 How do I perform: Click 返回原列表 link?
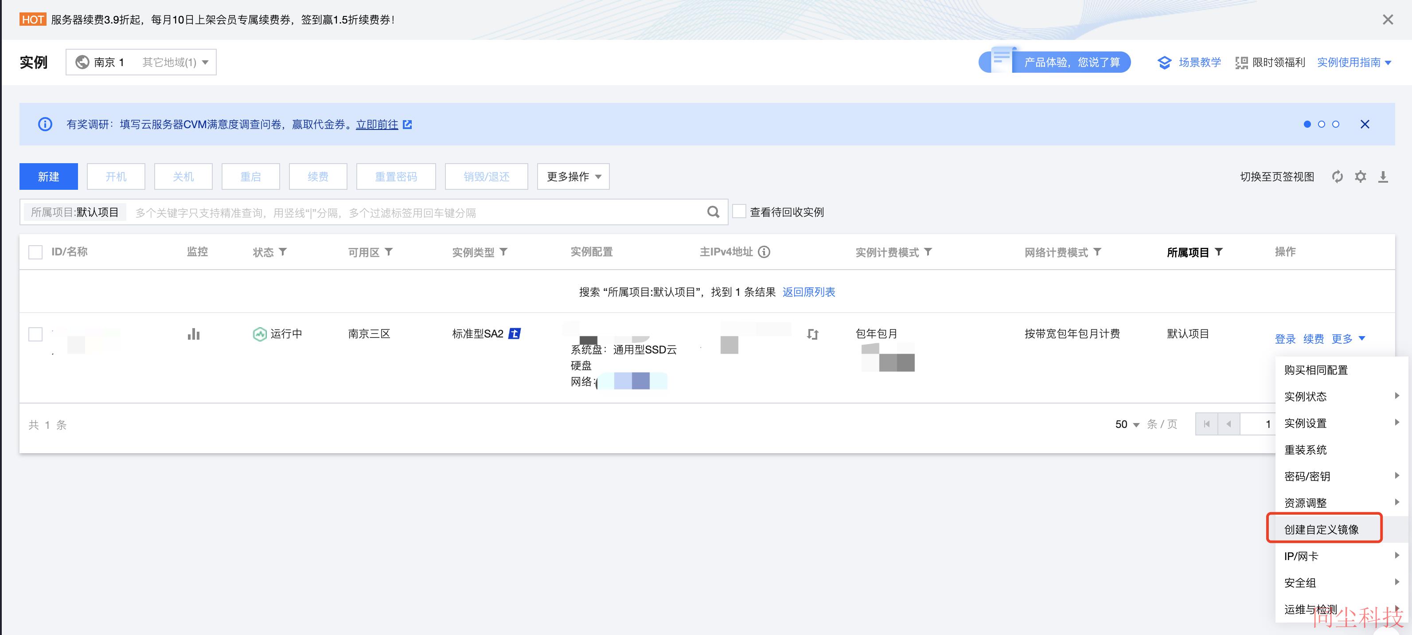click(x=809, y=292)
